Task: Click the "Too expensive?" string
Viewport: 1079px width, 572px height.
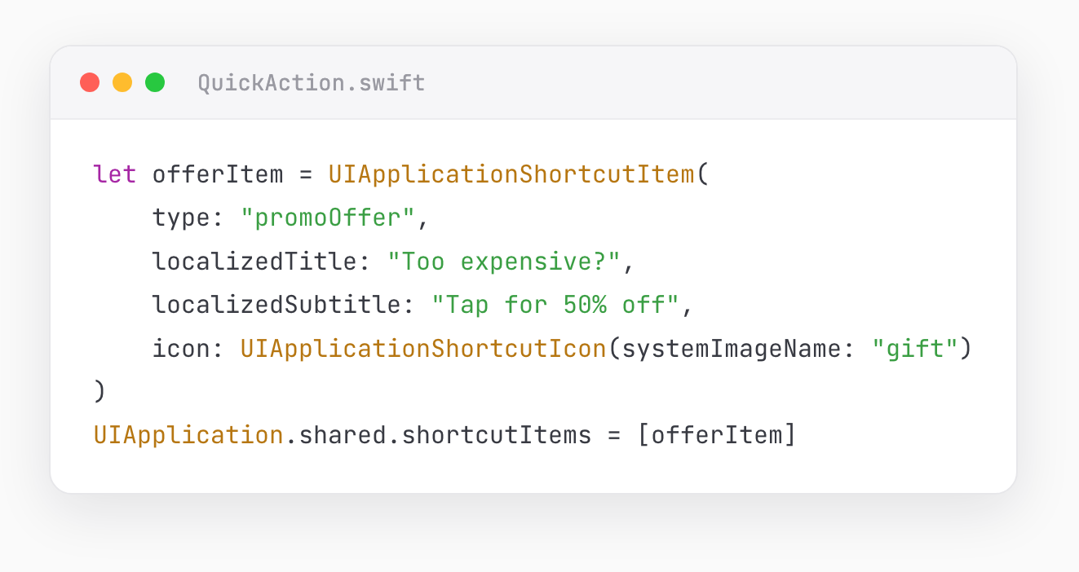Action: (503, 262)
